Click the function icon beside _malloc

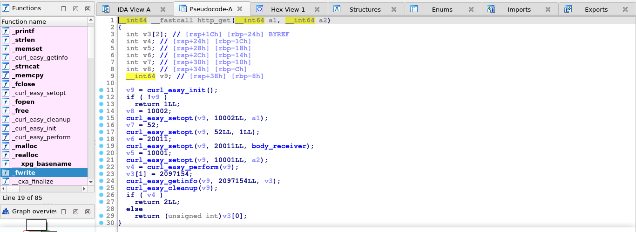point(6,146)
